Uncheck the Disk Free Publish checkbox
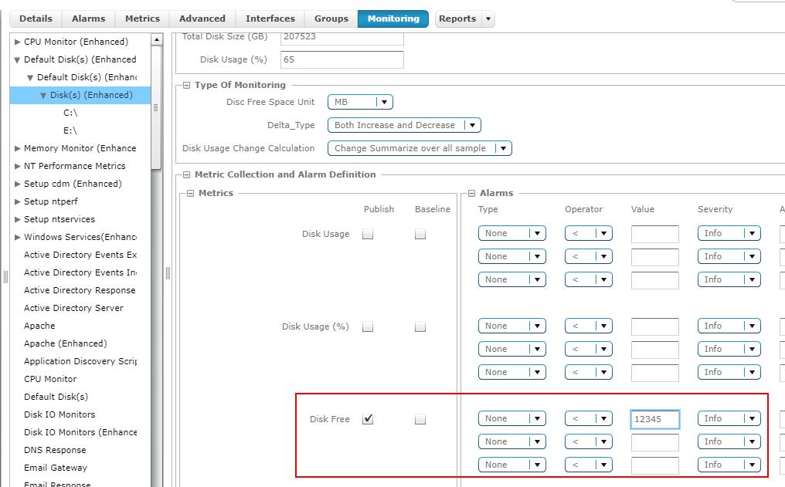Image resolution: width=785 pixels, height=487 pixels. pyautogui.click(x=368, y=418)
